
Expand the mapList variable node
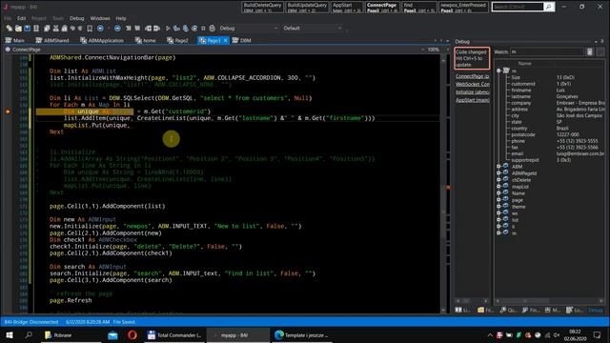(498, 187)
